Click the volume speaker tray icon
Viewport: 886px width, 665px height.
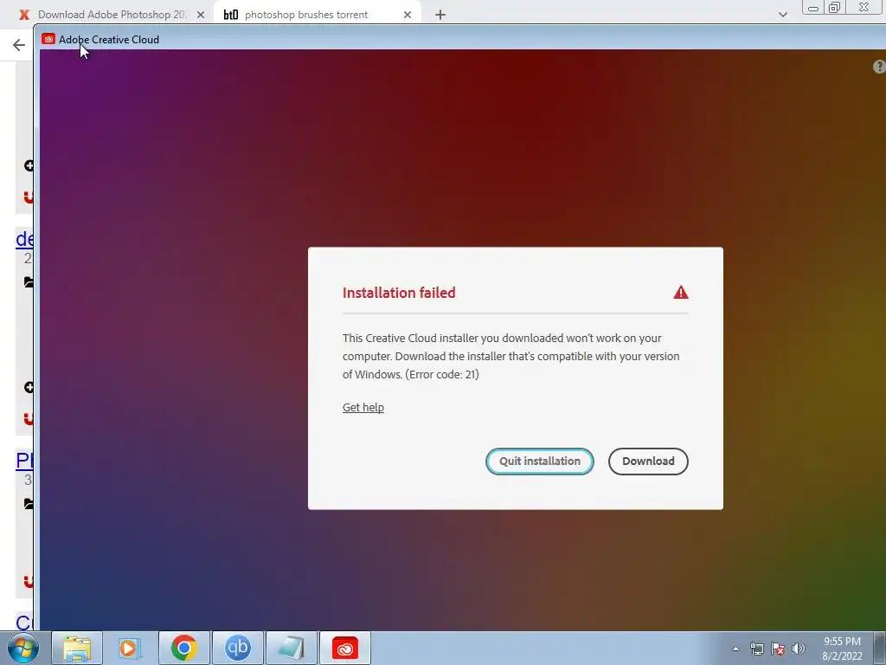click(x=799, y=649)
